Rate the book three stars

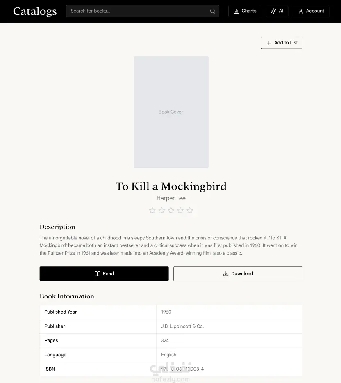pos(171,210)
